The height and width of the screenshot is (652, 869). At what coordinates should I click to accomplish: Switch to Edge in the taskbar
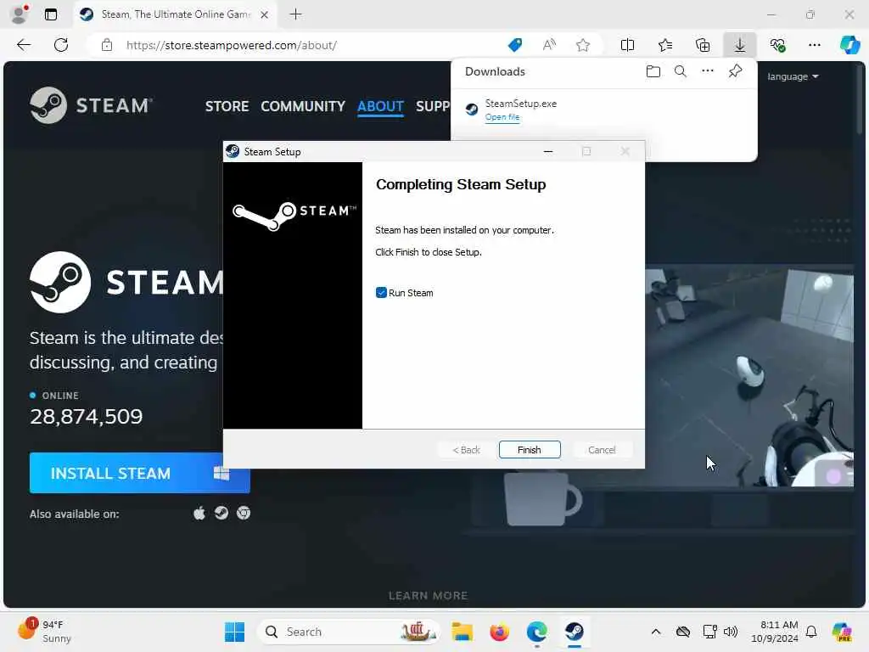536,632
